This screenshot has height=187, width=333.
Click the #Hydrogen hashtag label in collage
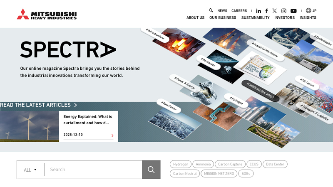point(236,100)
